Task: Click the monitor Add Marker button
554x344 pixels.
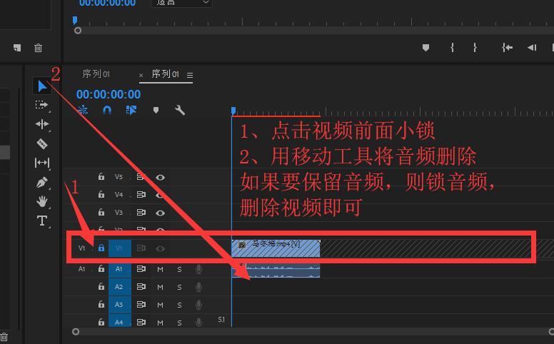Action: pyautogui.click(x=425, y=48)
